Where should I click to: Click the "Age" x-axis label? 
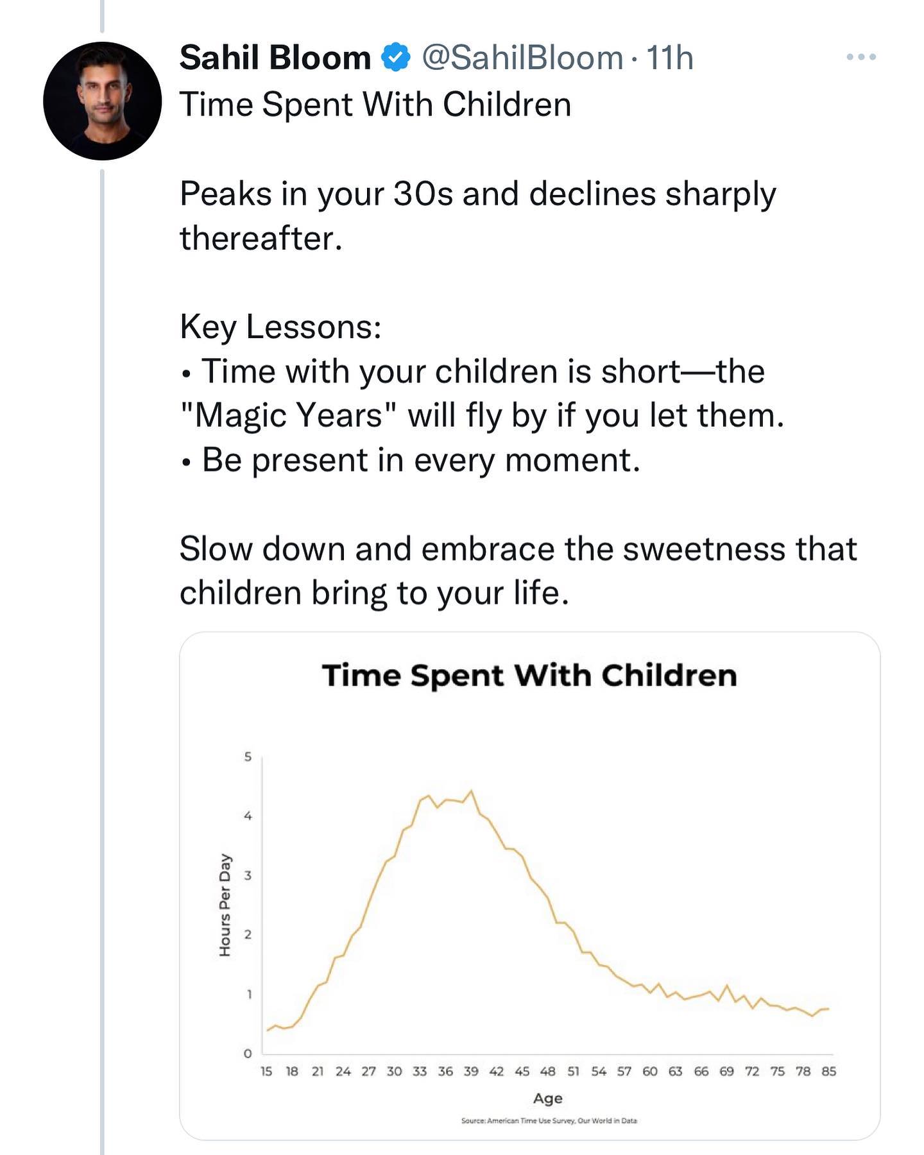[547, 1098]
